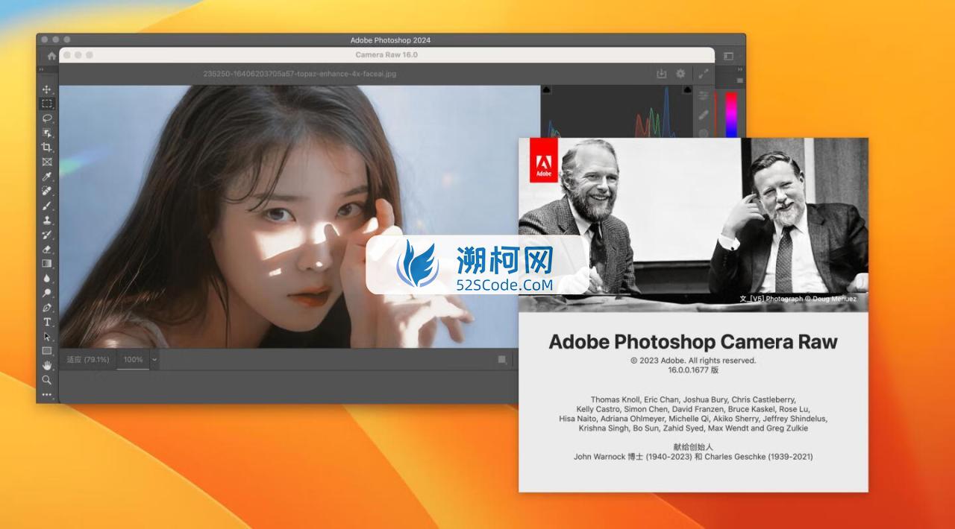Select the Move tool in Photoshop toolbar
Image resolution: width=955 pixels, height=529 pixels.
pyautogui.click(x=47, y=89)
